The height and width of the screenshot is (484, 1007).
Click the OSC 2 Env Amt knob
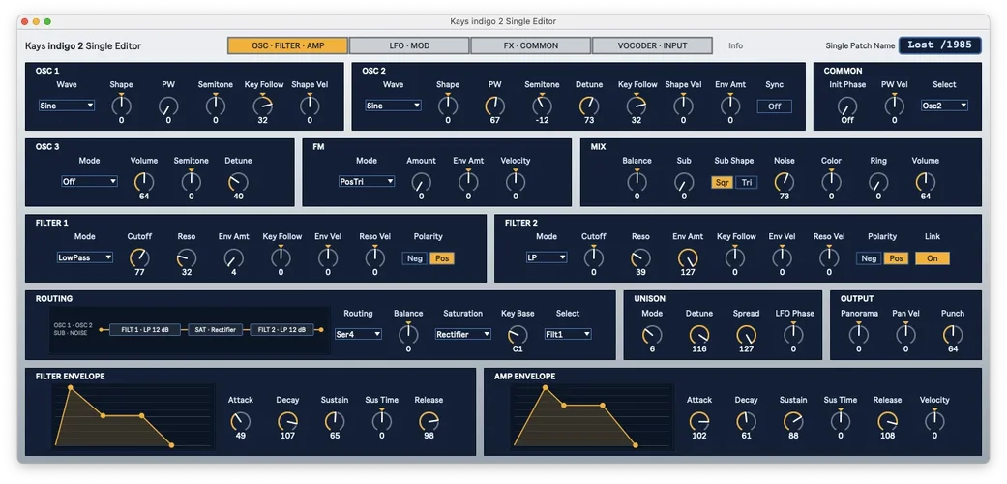pos(730,106)
